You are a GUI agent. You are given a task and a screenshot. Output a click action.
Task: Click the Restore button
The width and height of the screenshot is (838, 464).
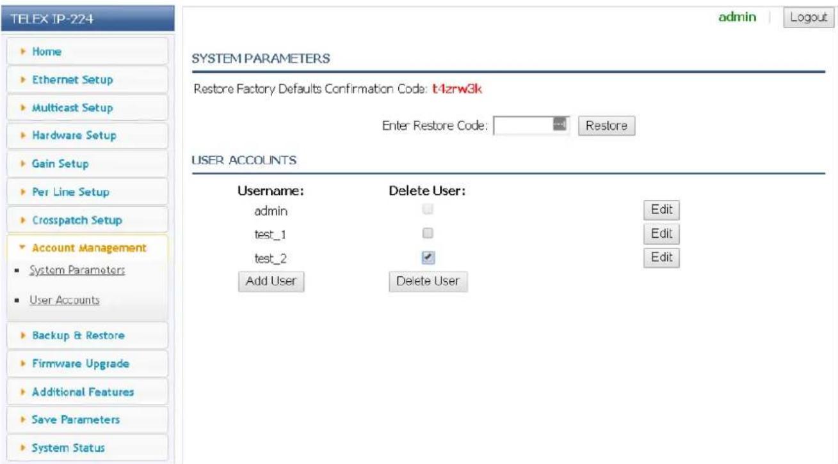coord(606,125)
